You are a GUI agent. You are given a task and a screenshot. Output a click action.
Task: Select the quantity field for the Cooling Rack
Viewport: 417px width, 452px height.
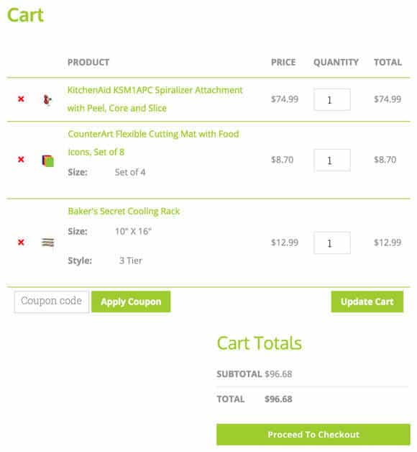332,243
